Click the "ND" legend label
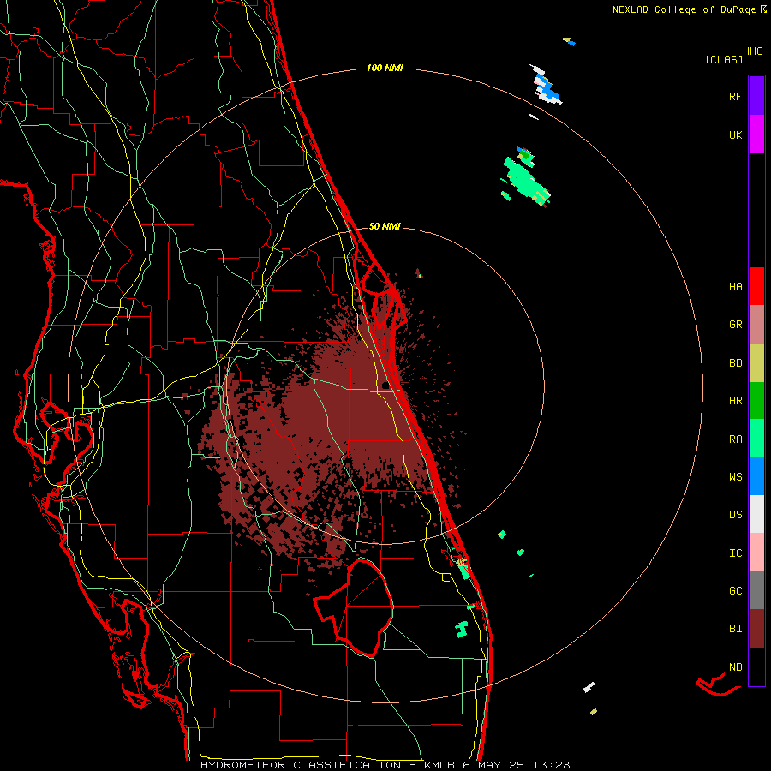The width and height of the screenshot is (771, 771). [735, 667]
